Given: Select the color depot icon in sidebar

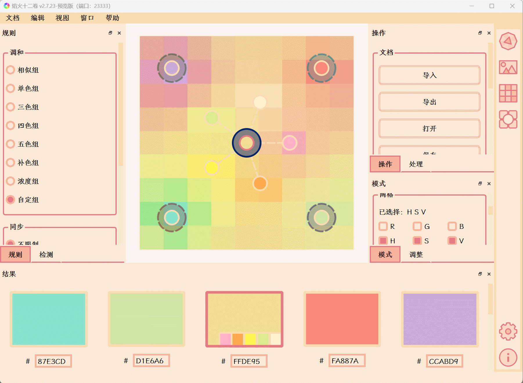Looking at the screenshot, I should [508, 119].
